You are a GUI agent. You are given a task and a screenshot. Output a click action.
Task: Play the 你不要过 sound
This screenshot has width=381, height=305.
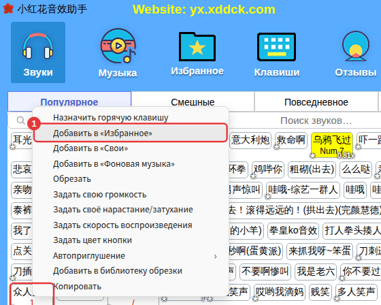(361, 271)
